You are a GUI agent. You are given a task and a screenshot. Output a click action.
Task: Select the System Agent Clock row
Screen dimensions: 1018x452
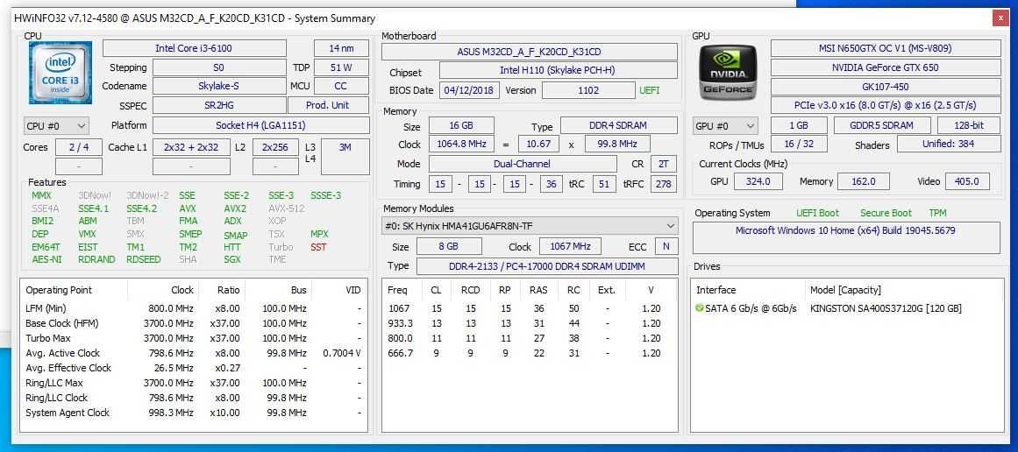(x=194, y=413)
